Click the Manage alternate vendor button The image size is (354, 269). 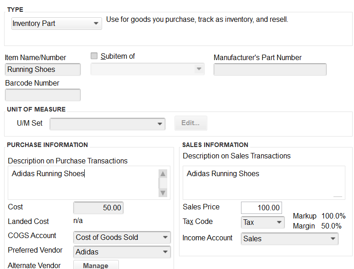(96, 265)
